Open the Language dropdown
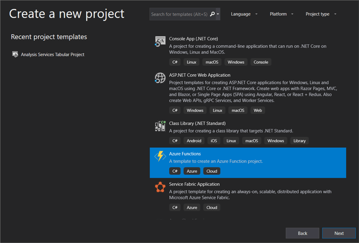Viewport: 359px width, 243px height. 244,14
